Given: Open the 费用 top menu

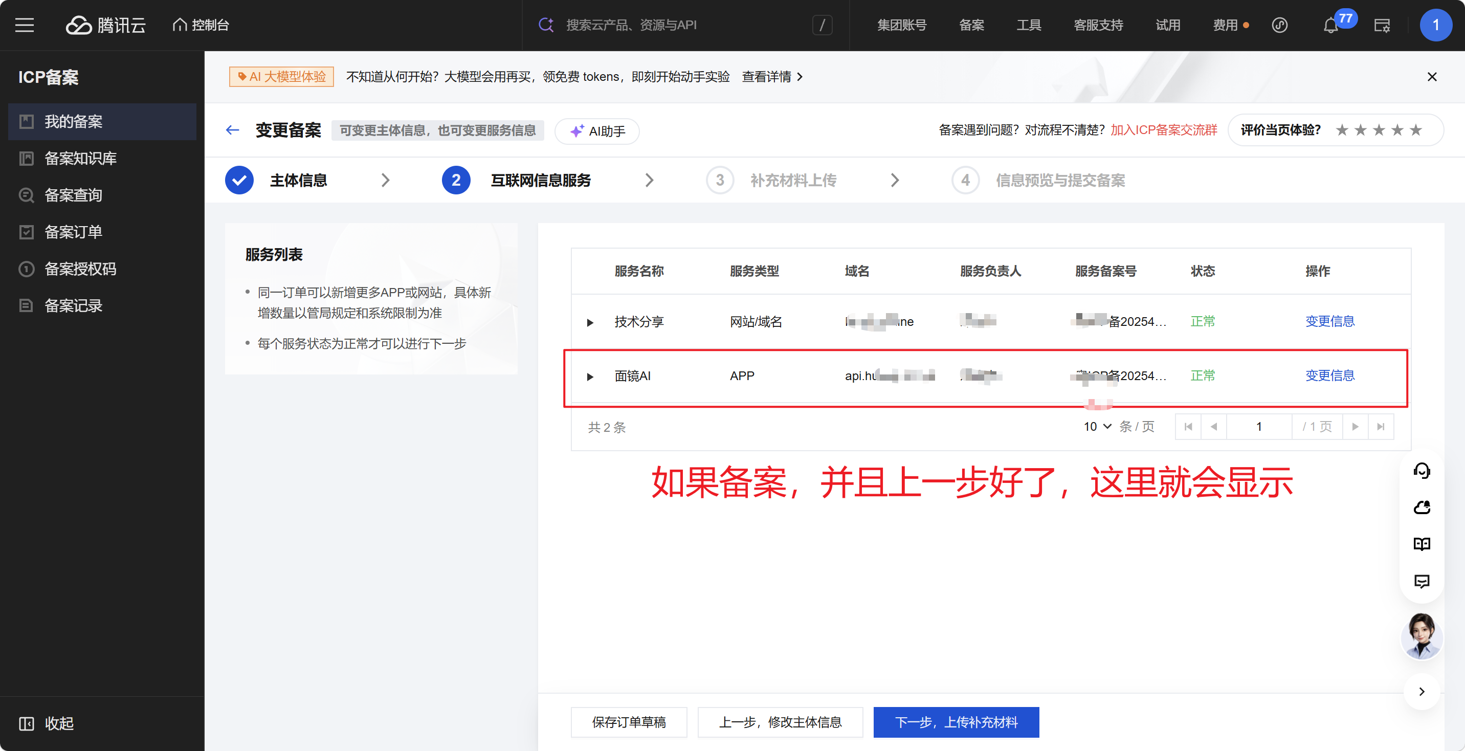Looking at the screenshot, I should pyautogui.click(x=1226, y=25).
